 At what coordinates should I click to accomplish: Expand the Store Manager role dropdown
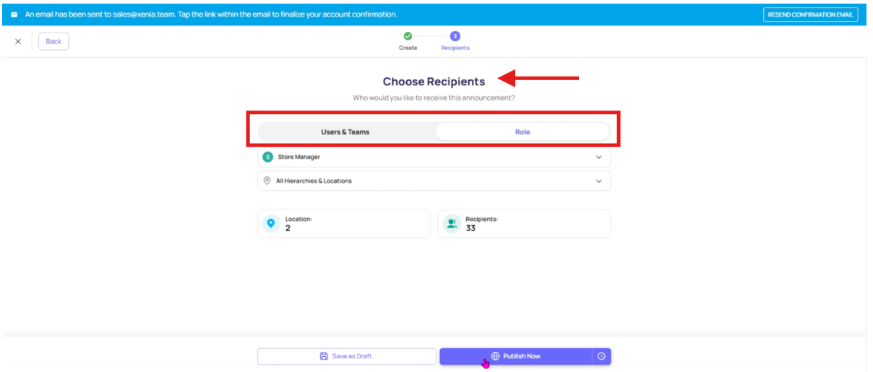point(434,157)
